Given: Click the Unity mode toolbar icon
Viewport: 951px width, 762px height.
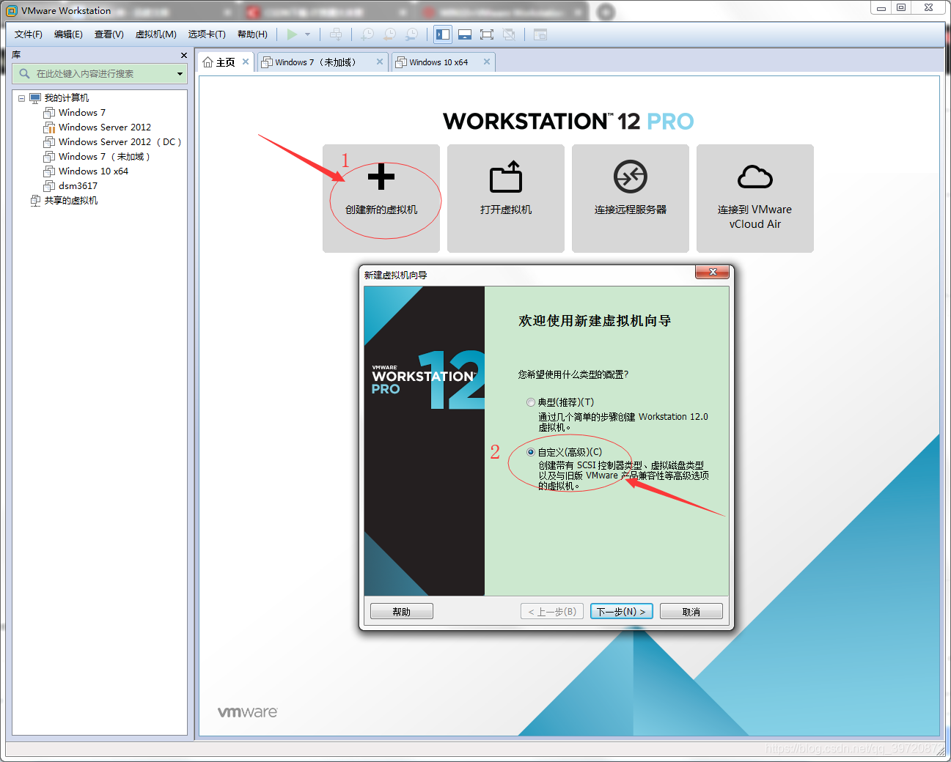Looking at the screenshot, I should 509,34.
